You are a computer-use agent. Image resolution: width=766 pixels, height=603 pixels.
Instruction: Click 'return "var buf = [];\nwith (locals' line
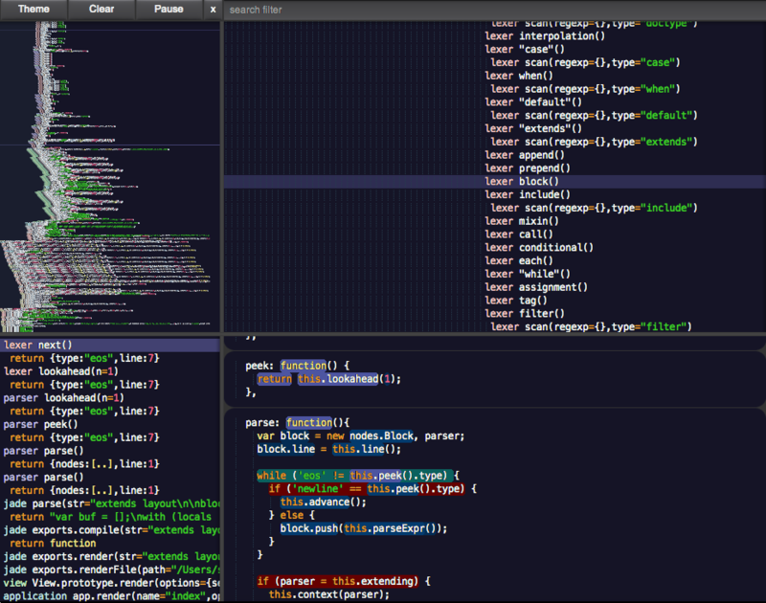[111, 517]
